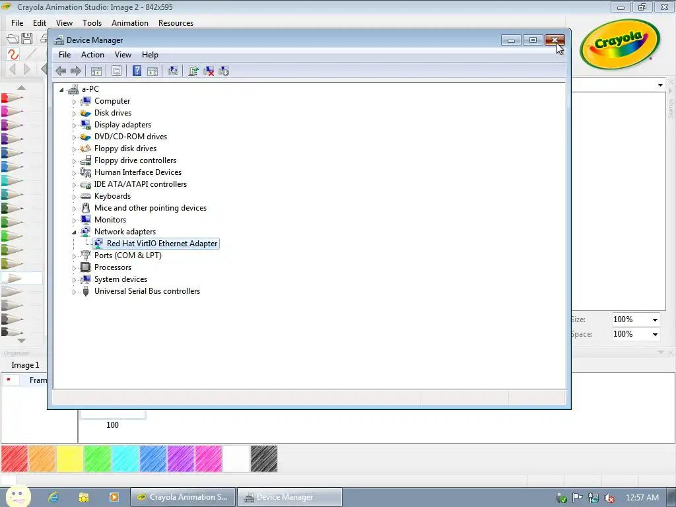Open the Size 100% dropdown

[655, 320]
